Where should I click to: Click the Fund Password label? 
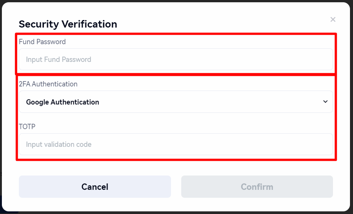pos(42,42)
